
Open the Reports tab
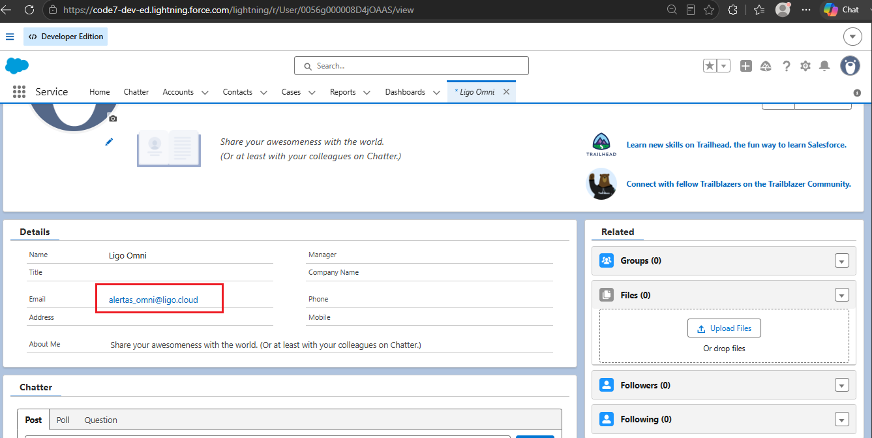(342, 92)
